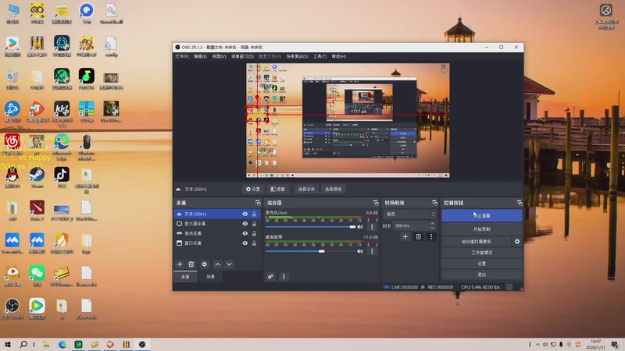Move selected source down with arrow
Image resolution: width=625 pixels, height=351 pixels.
pyautogui.click(x=229, y=264)
